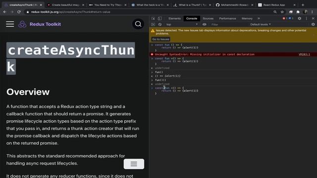Bookmark this page with the star icon

[282, 12]
